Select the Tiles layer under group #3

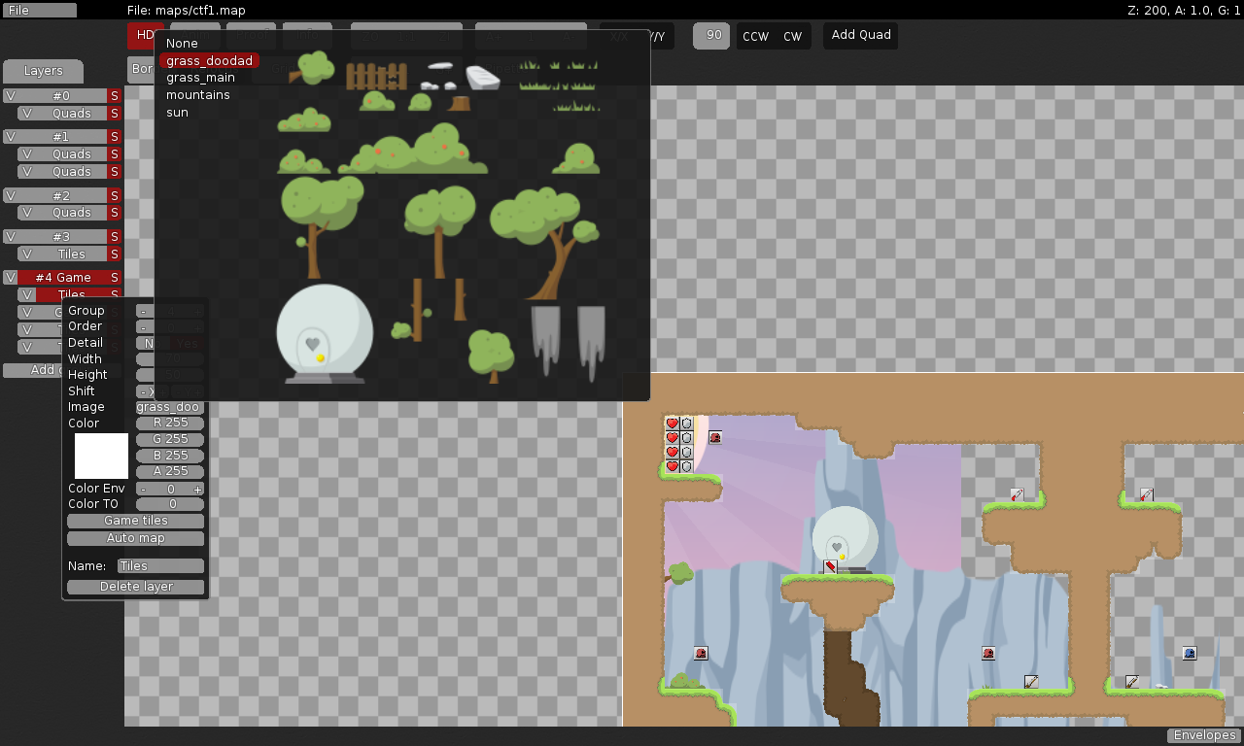click(x=71, y=254)
